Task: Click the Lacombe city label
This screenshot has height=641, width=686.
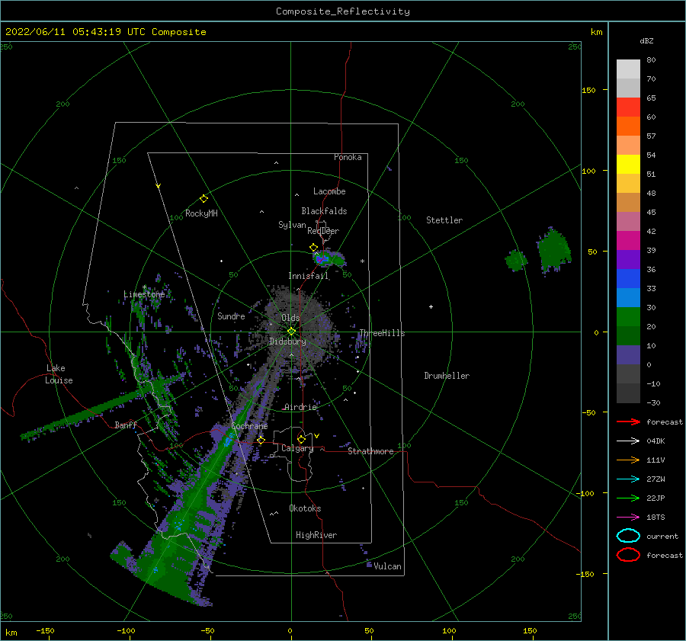Action: tap(329, 191)
